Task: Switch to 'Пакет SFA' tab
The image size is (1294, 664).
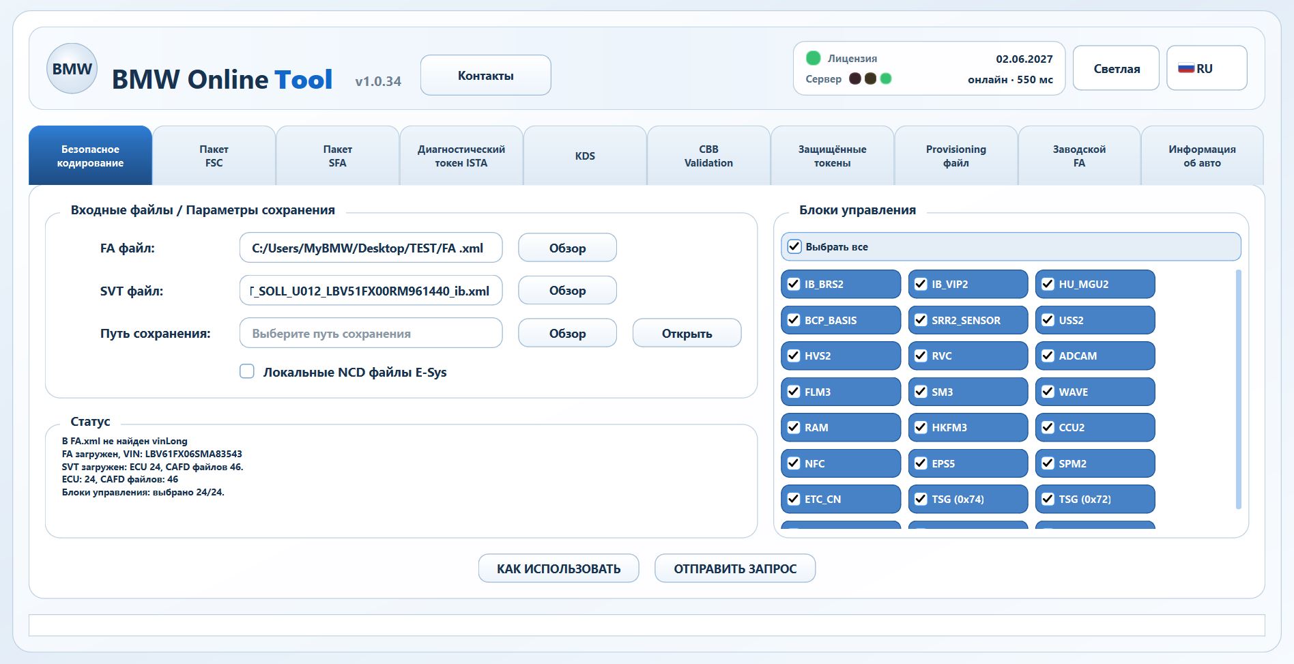Action: [338, 156]
